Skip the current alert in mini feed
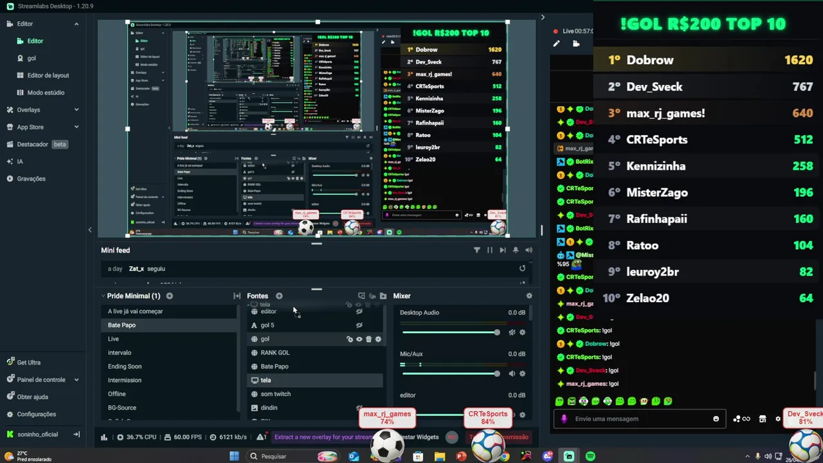The width and height of the screenshot is (823, 463). (x=503, y=250)
